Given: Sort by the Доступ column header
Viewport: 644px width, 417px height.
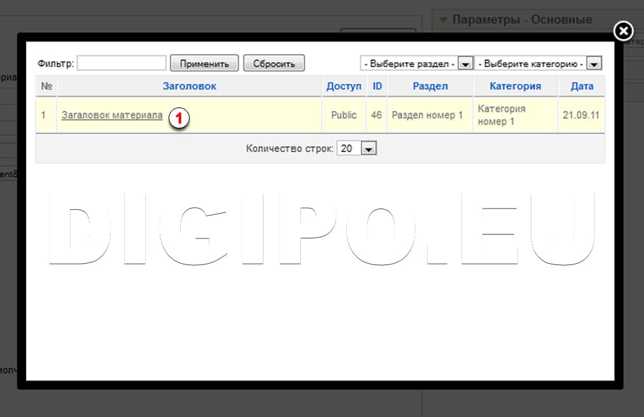Looking at the screenshot, I should [344, 86].
